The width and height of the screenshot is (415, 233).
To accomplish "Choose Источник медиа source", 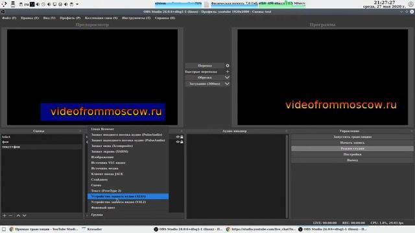I will [128, 168].
